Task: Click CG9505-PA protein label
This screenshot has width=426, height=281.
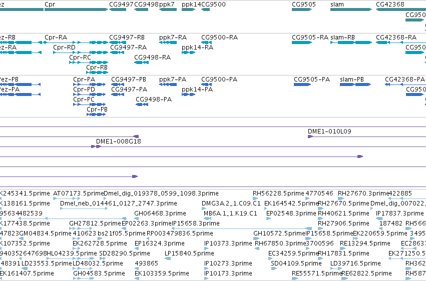Action: (x=312, y=79)
